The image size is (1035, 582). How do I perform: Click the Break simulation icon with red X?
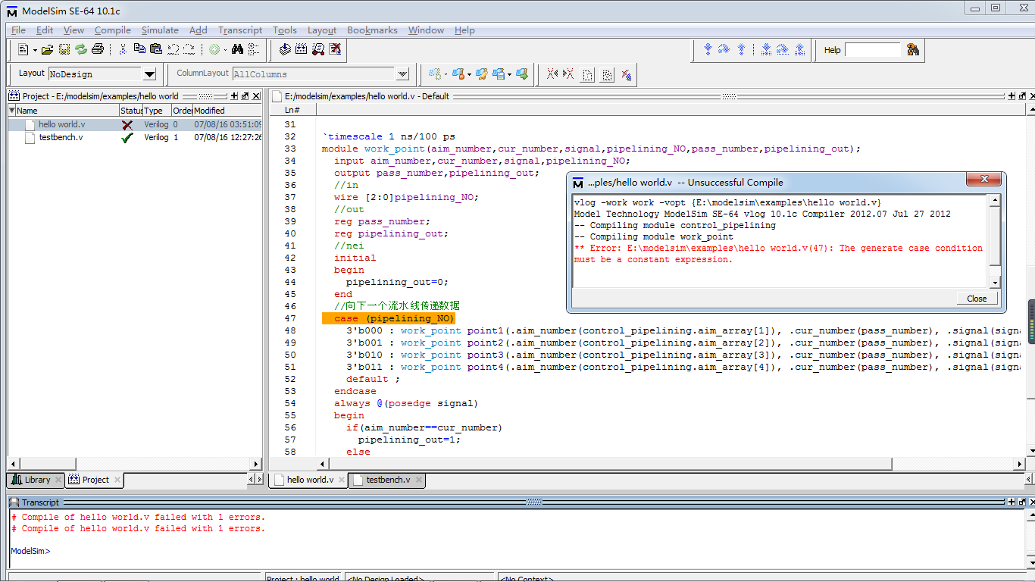click(335, 50)
